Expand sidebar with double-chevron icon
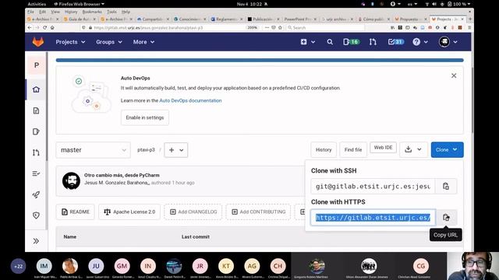The height and width of the screenshot is (280, 499). [37, 241]
